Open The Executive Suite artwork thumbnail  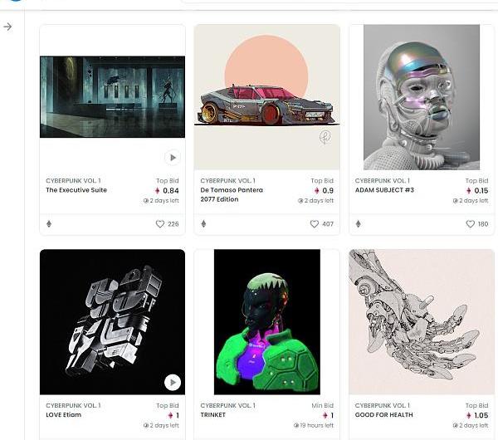(112, 97)
